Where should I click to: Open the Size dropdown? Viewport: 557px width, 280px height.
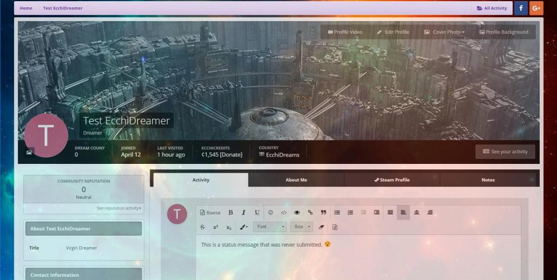click(x=301, y=227)
